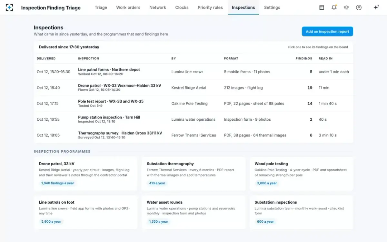The image size is (387, 242).
Task: Click the INSPECTION column header
Action: (89, 58)
